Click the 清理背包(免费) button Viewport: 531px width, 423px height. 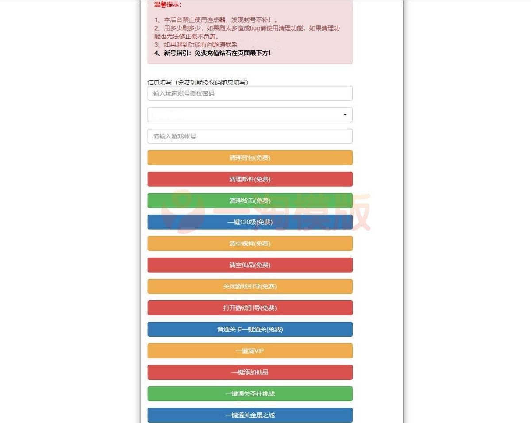tap(250, 158)
